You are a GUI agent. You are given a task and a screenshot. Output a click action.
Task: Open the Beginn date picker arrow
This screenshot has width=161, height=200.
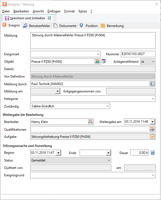[x=58, y=153]
